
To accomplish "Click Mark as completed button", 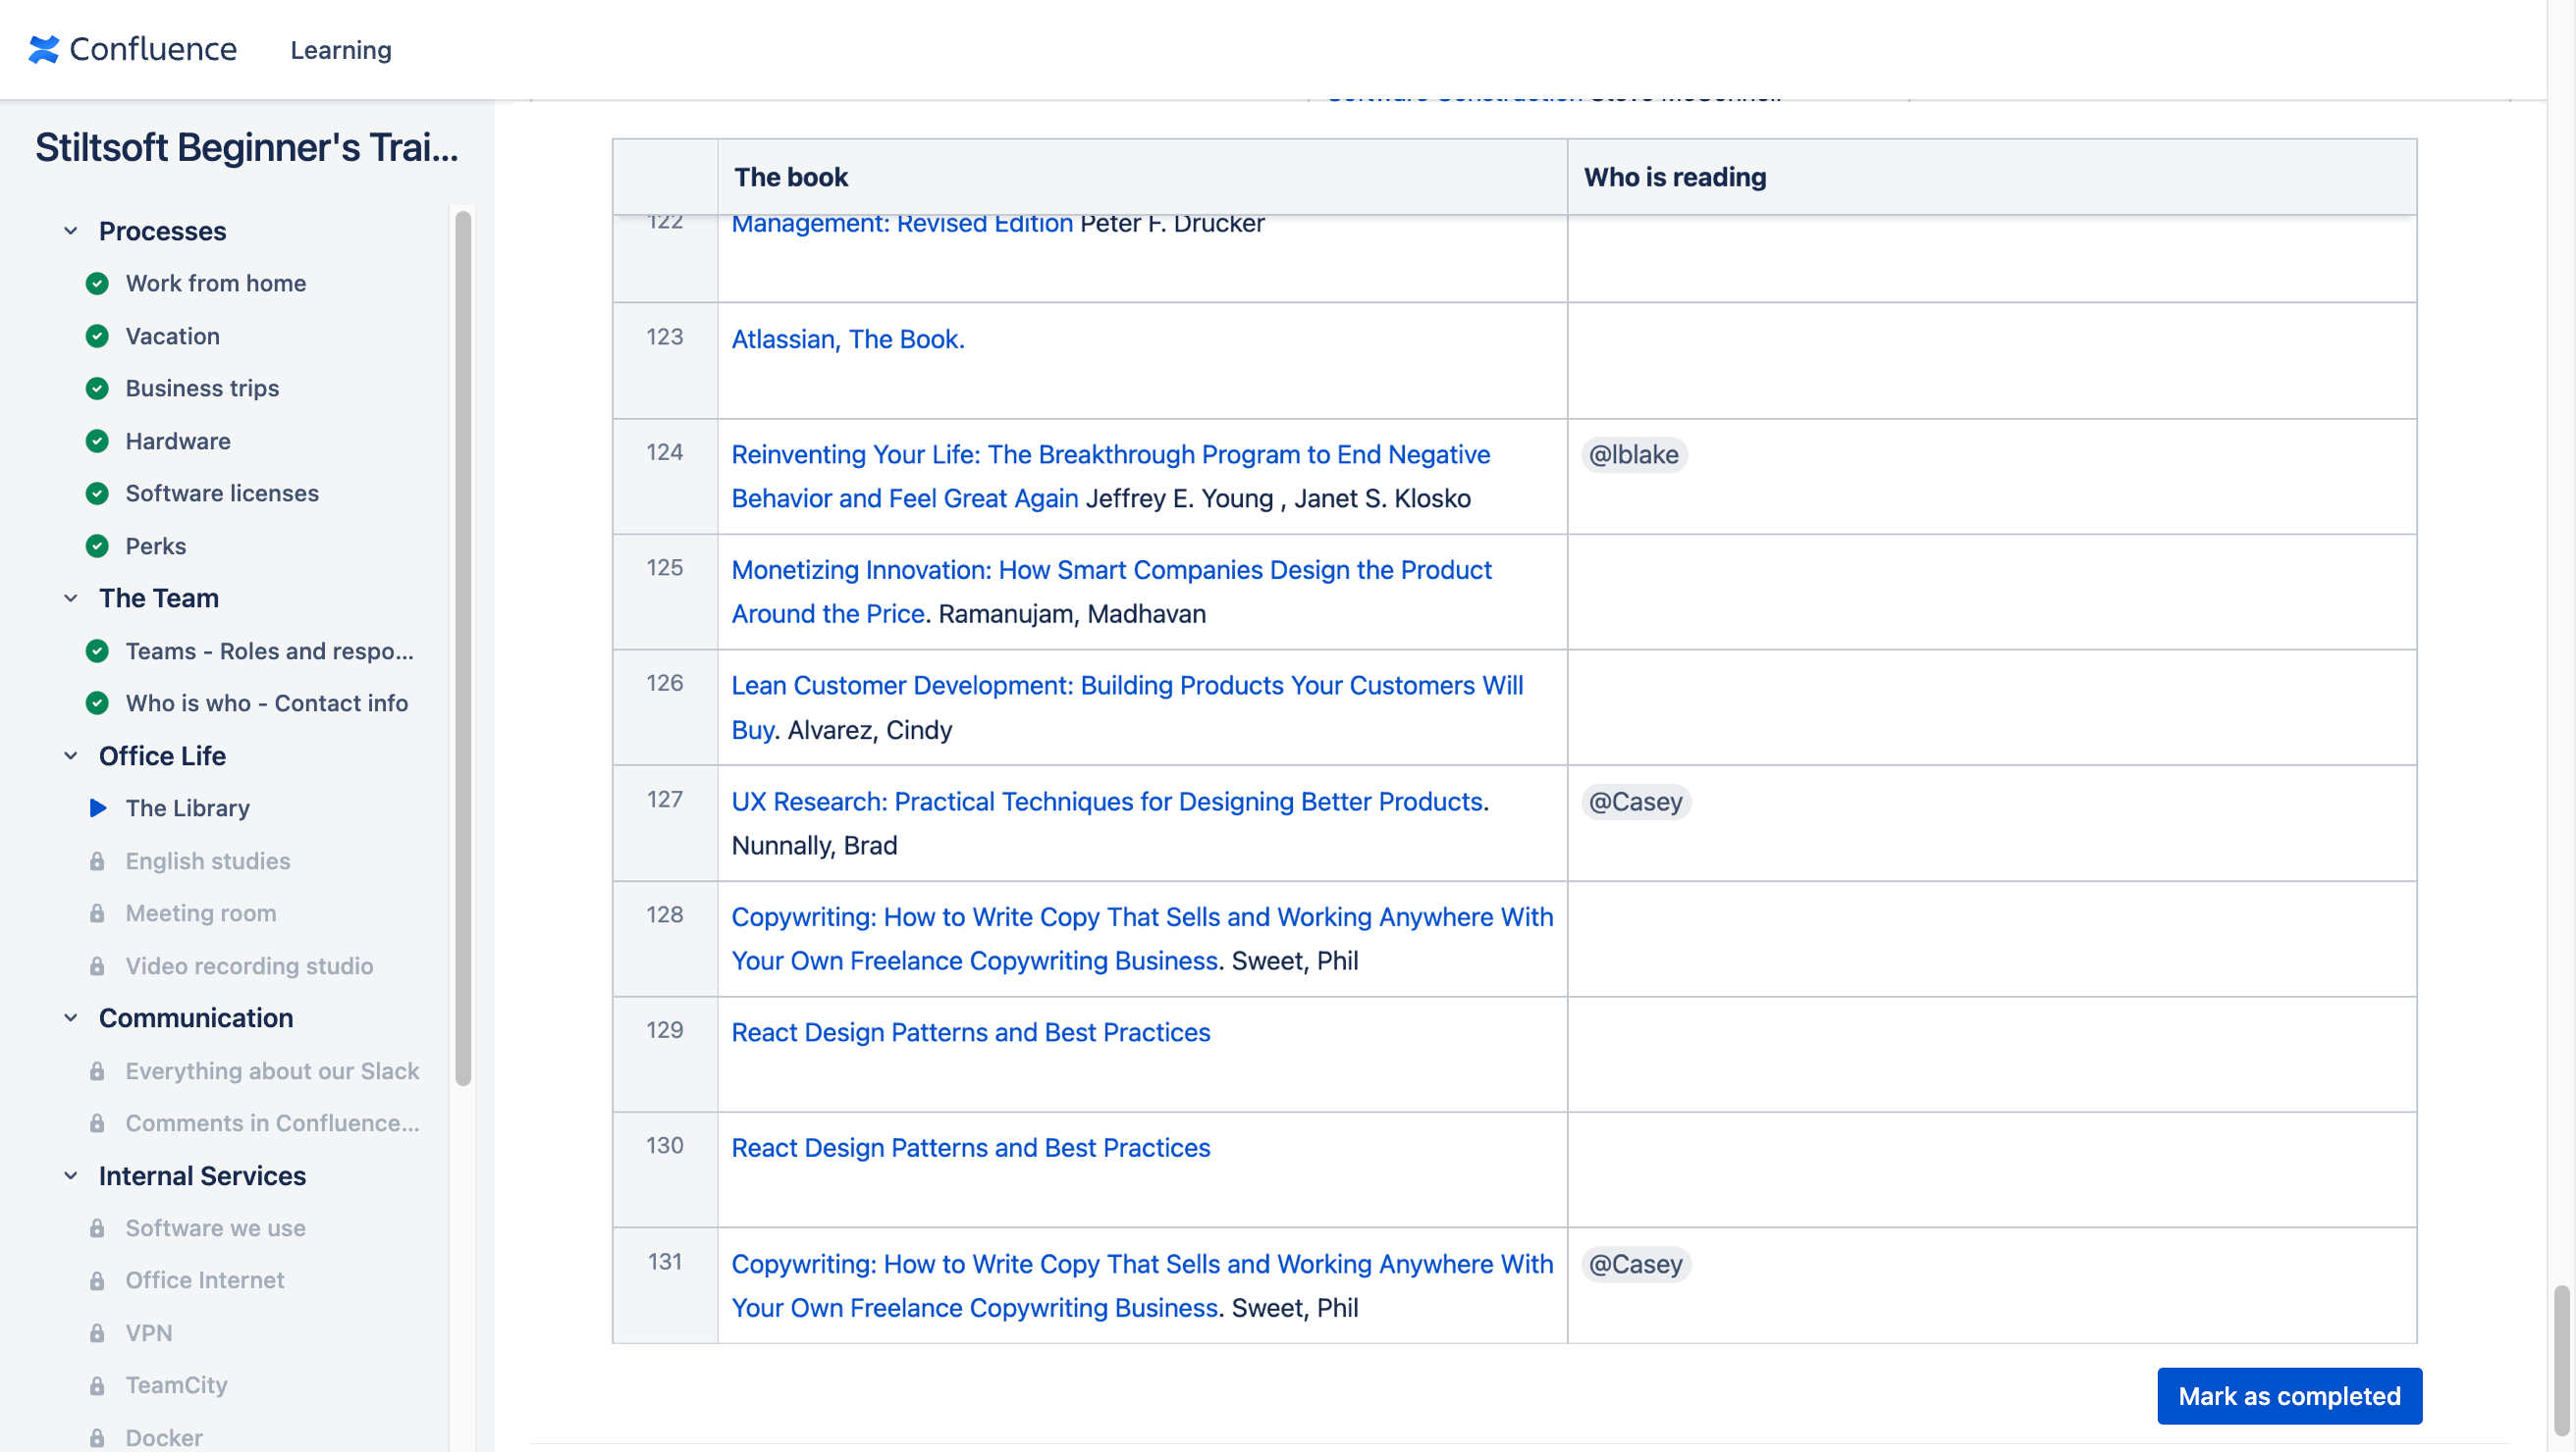I will pyautogui.click(x=2289, y=1396).
